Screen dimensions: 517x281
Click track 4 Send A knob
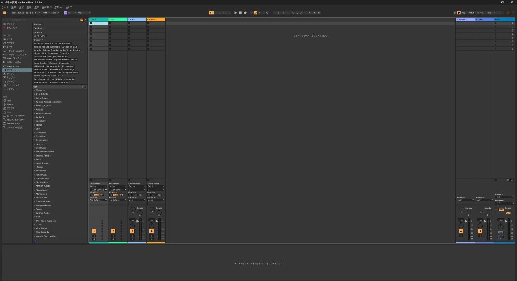tap(152, 209)
